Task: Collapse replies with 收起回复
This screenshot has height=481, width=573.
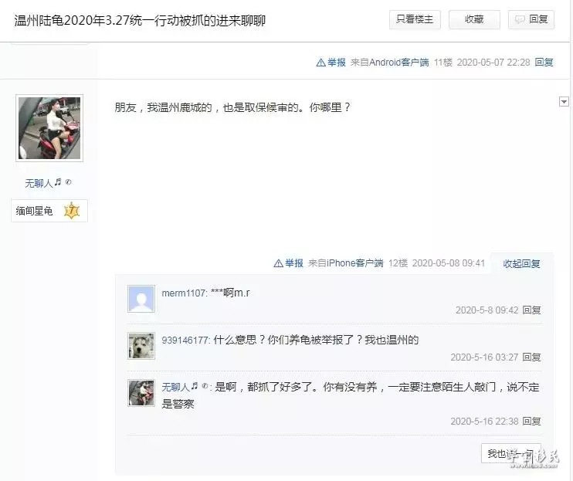Action: (521, 264)
